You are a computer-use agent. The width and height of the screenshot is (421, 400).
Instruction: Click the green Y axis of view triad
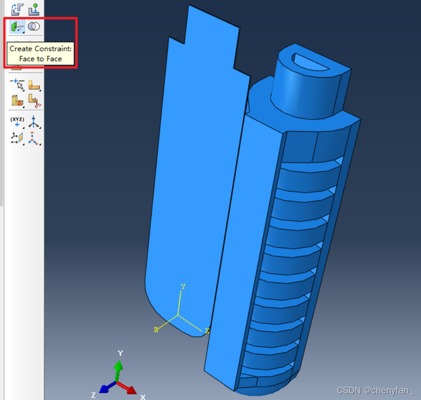[119, 367]
